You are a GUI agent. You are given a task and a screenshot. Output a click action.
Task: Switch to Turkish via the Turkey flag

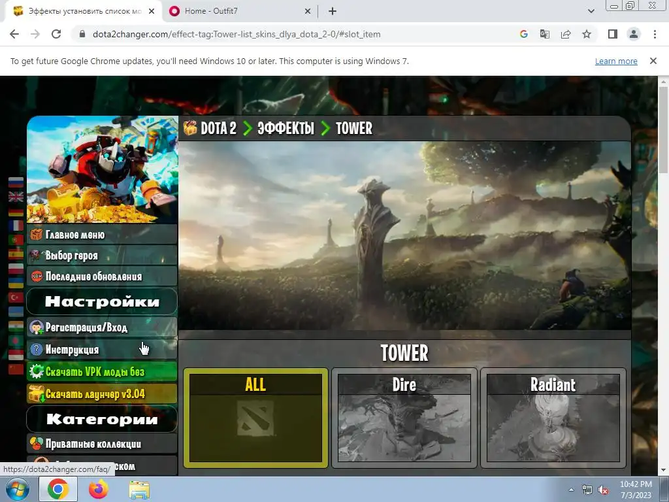point(16,297)
